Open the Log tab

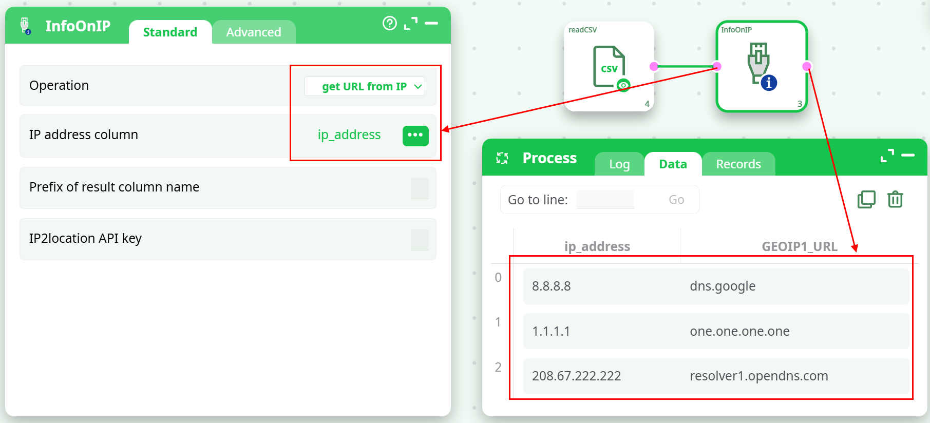[619, 164]
